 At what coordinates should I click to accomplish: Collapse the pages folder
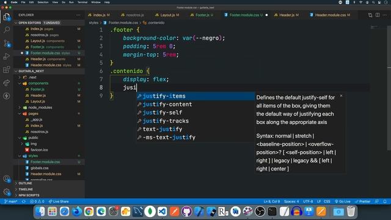[49, 114]
